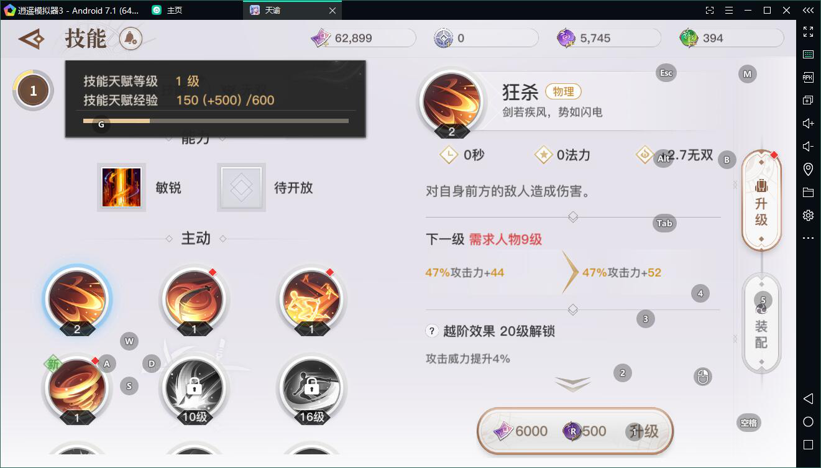Viewport: 821px width, 468px height.
Task: Select the 敏锐 ability icon
Action: (122, 188)
